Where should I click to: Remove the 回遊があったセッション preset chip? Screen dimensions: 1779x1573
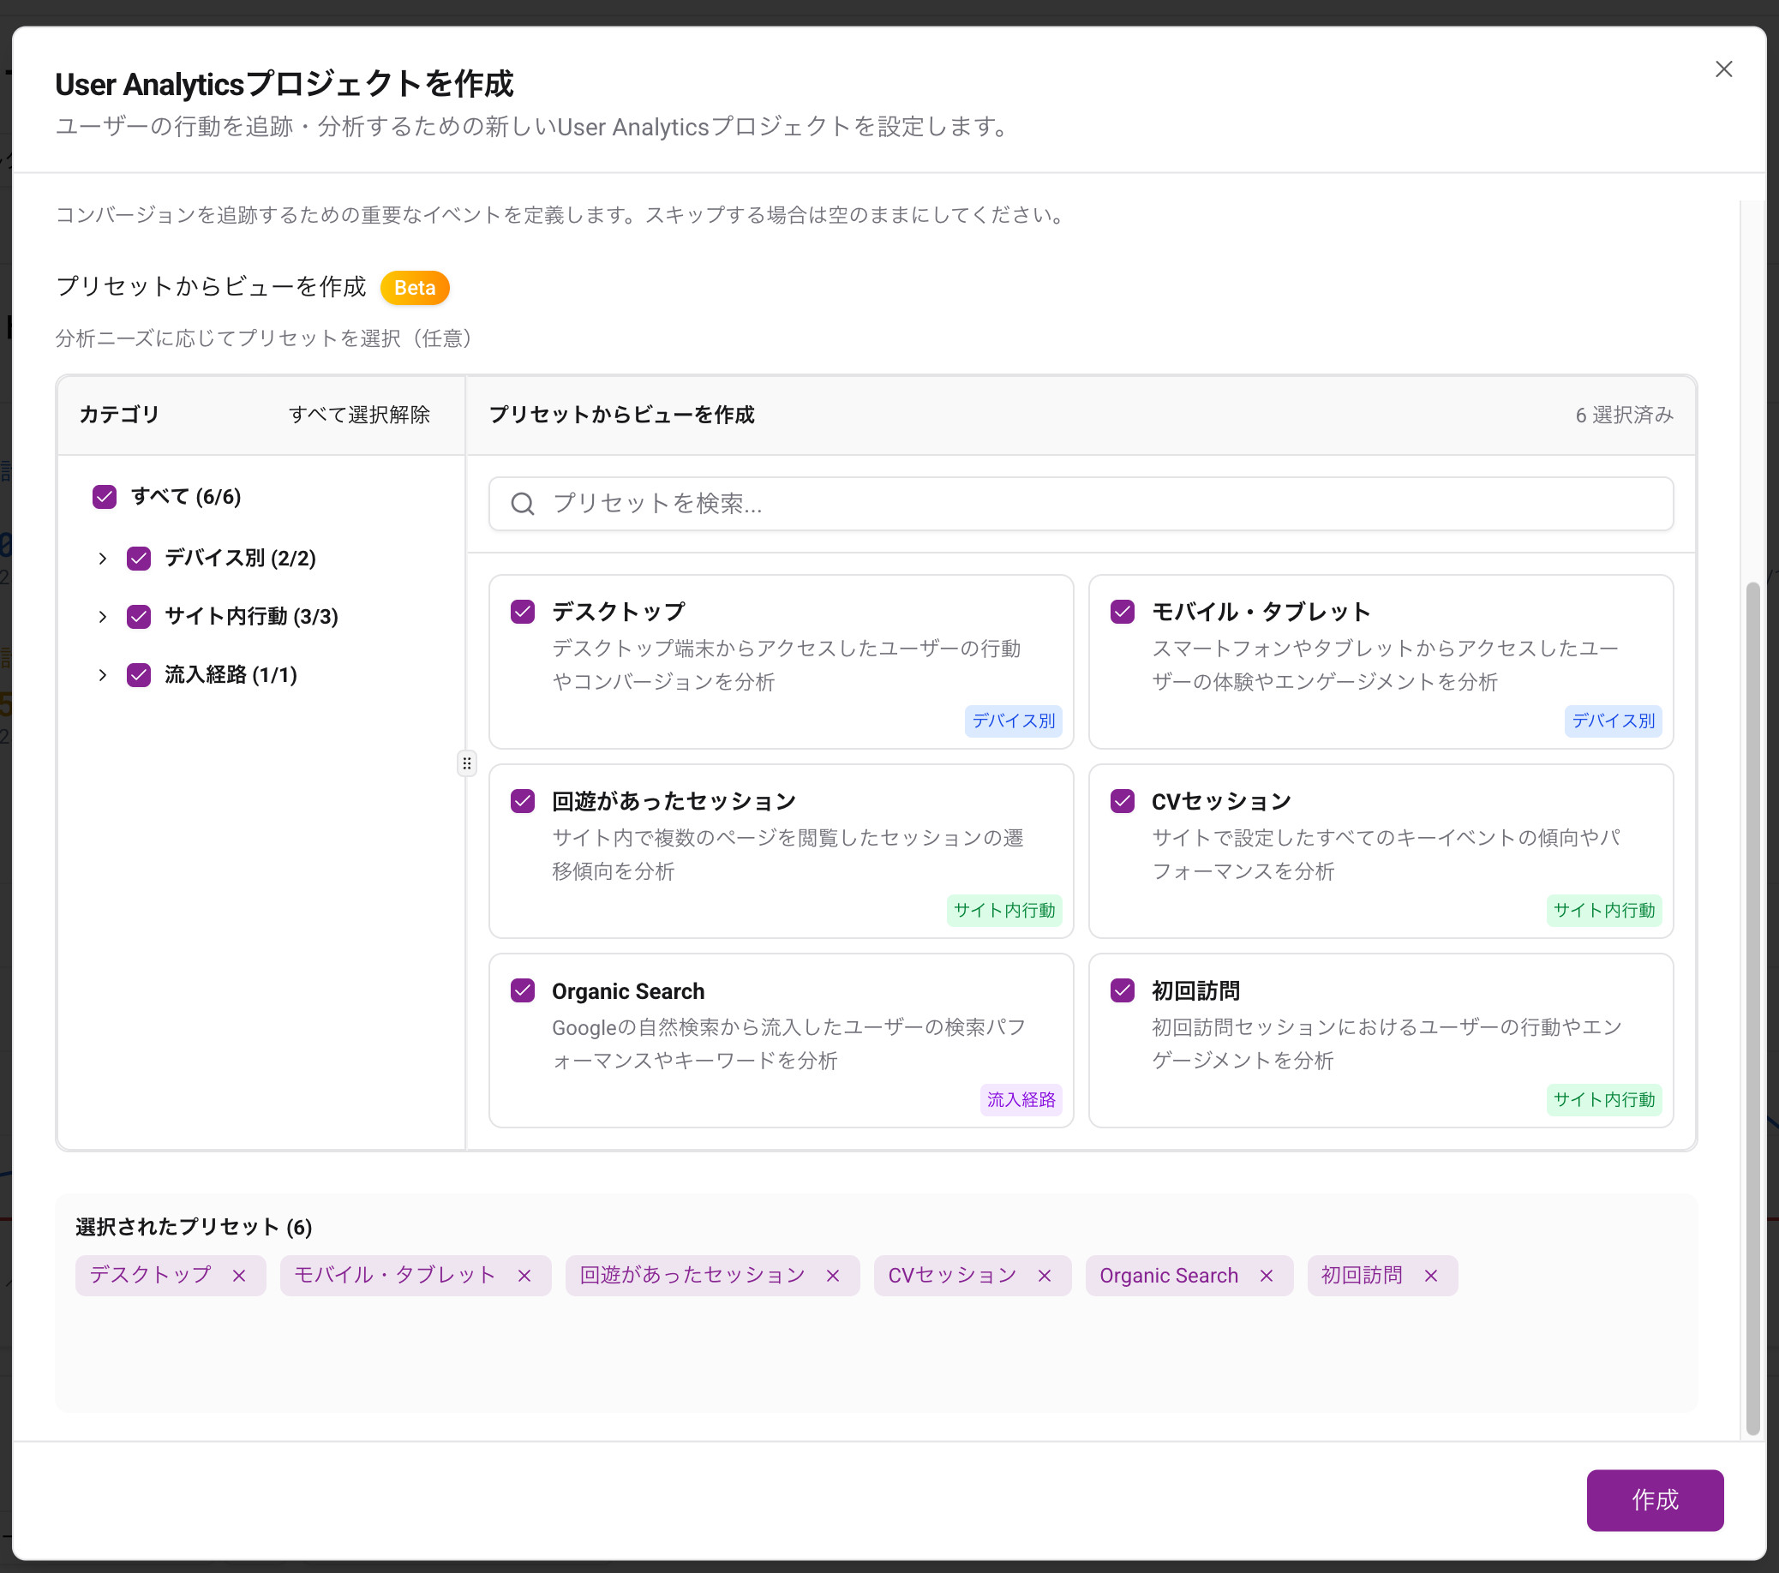[833, 1276]
